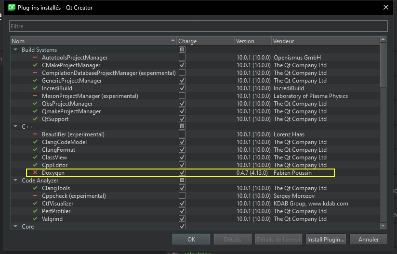
Task: Collapse the Code Analyzer group
Action: (x=15, y=181)
